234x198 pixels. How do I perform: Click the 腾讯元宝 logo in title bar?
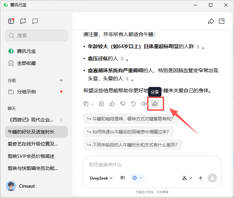6,5
